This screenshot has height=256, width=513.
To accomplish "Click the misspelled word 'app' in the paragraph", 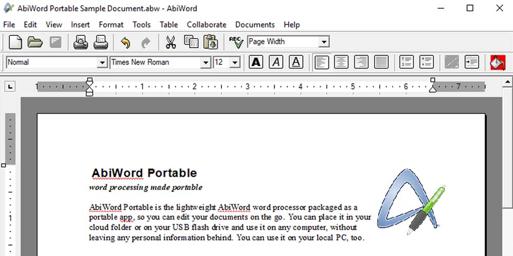I will pos(126,217).
